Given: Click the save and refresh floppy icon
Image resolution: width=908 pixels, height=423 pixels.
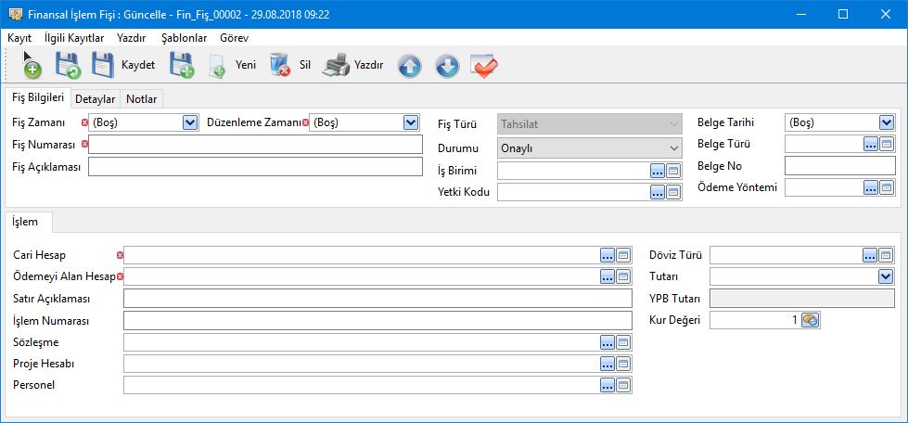Looking at the screenshot, I should pyautogui.click(x=67, y=66).
